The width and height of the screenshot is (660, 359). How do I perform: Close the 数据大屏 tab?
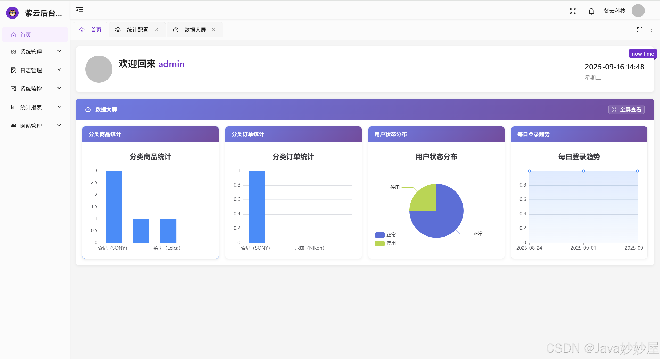pos(214,30)
